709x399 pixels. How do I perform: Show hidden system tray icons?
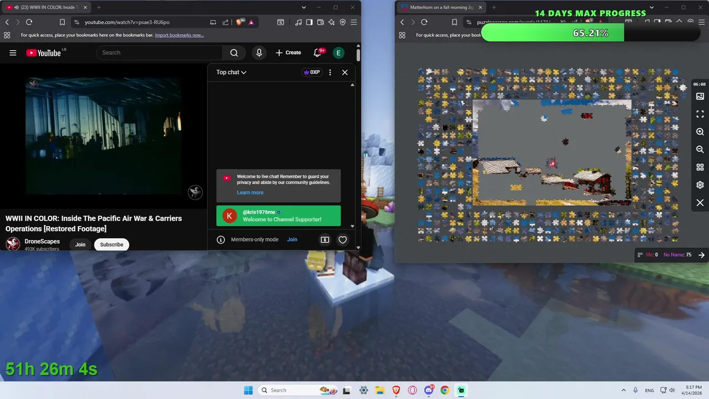point(623,390)
